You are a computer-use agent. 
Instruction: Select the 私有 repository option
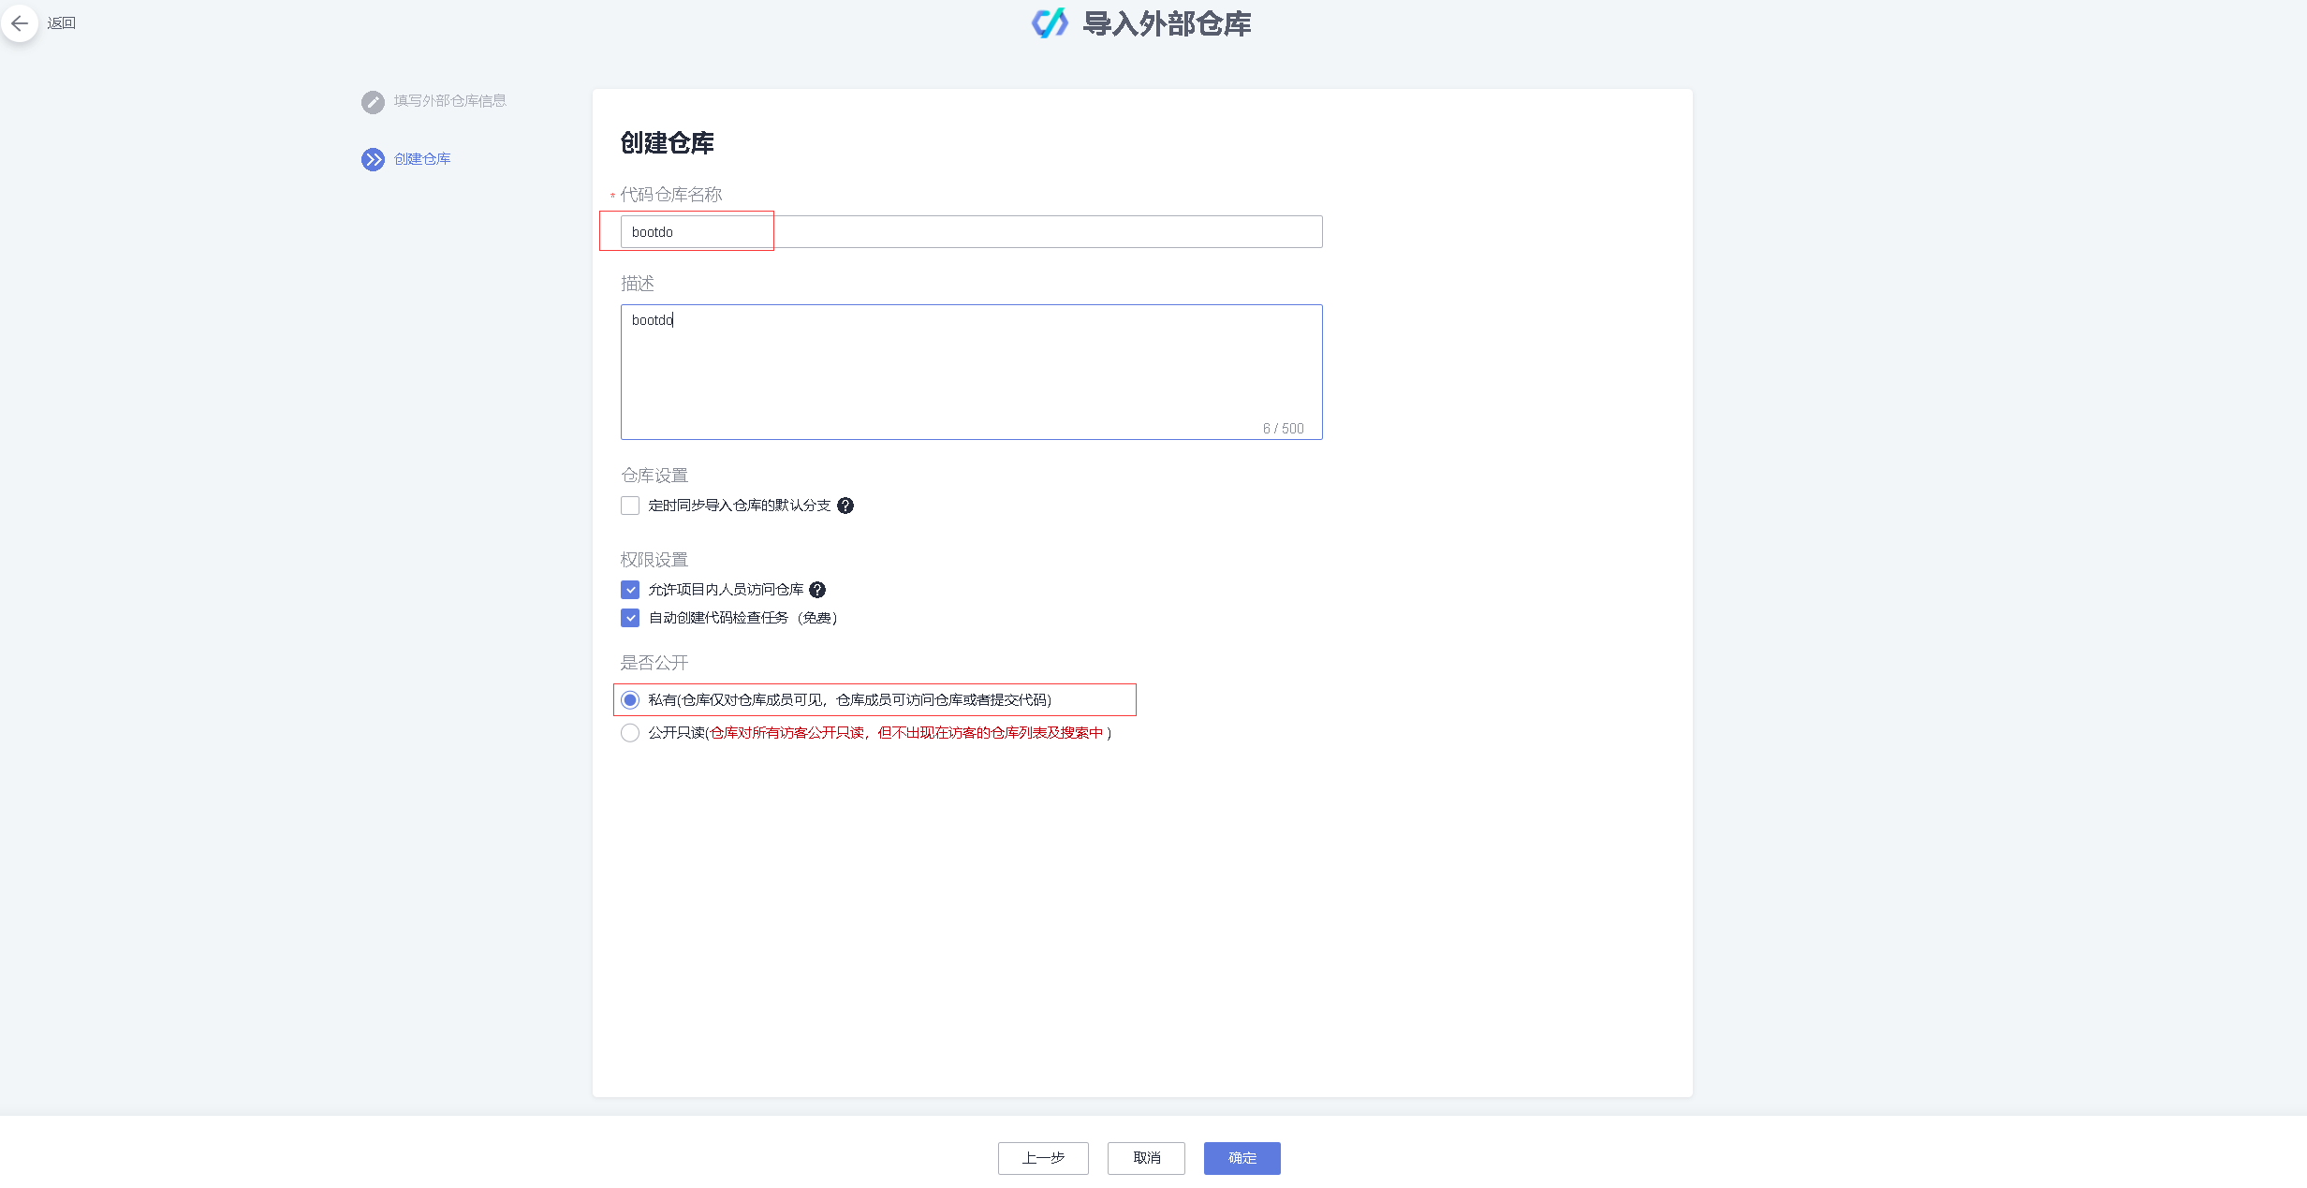coord(629,699)
